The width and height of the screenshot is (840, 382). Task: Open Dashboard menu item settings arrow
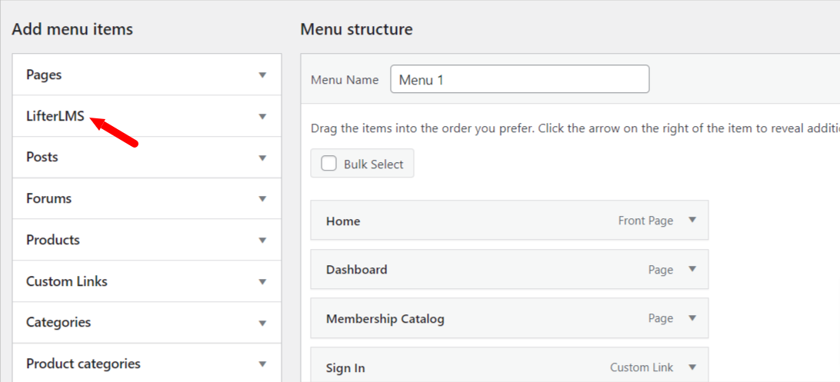tap(692, 269)
